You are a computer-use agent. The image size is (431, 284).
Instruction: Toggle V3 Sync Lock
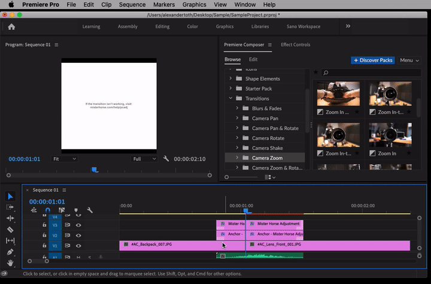click(67, 225)
